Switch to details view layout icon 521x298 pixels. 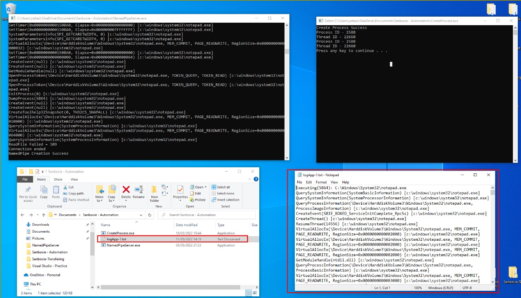point(249,293)
